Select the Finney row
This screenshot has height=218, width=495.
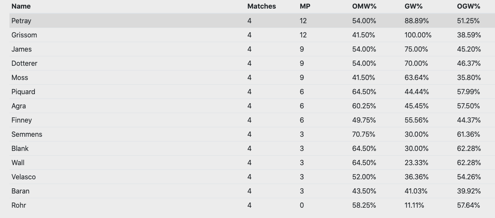tap(252, 120)
